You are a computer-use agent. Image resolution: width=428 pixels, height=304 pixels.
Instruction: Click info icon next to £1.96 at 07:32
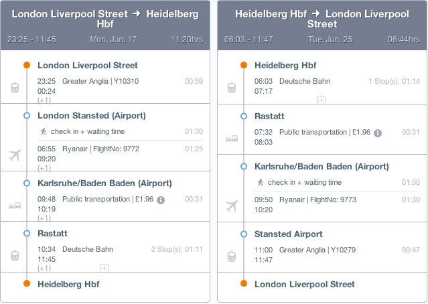[x=378, y=133]
